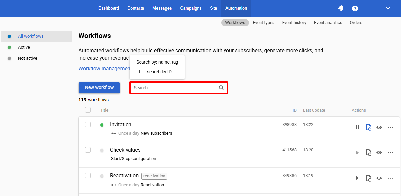Select the Check values checkbox
Screen dimensions: 401x196
pyautogui.click(x=88, y=150)
